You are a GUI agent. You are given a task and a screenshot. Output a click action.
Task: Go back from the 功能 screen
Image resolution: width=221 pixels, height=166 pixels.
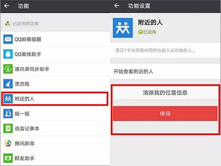6,6
